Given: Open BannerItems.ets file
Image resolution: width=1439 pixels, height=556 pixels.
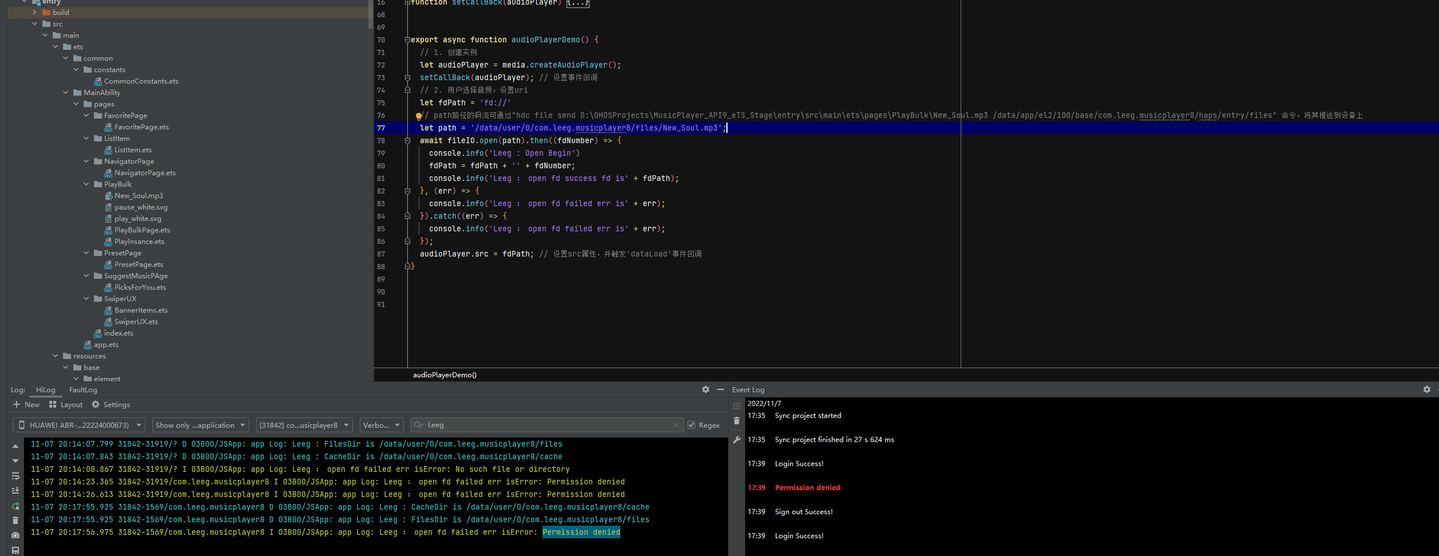Looking at the screenshot, I should (140, 310).
